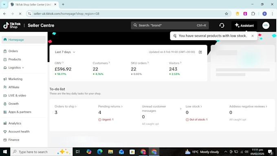Click the Urgent: 1 returns warning
This screenshot has height=156, width=277.
pyautogui.click(x=106, y=120)
